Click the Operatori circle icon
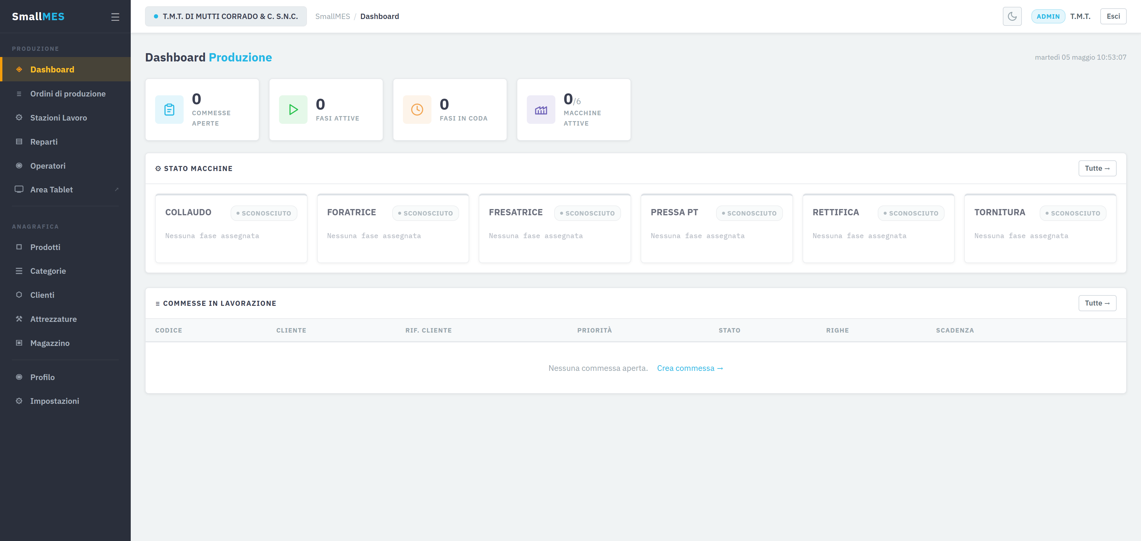The width and height of the screenshot is (1141, 541). [19, 166]
